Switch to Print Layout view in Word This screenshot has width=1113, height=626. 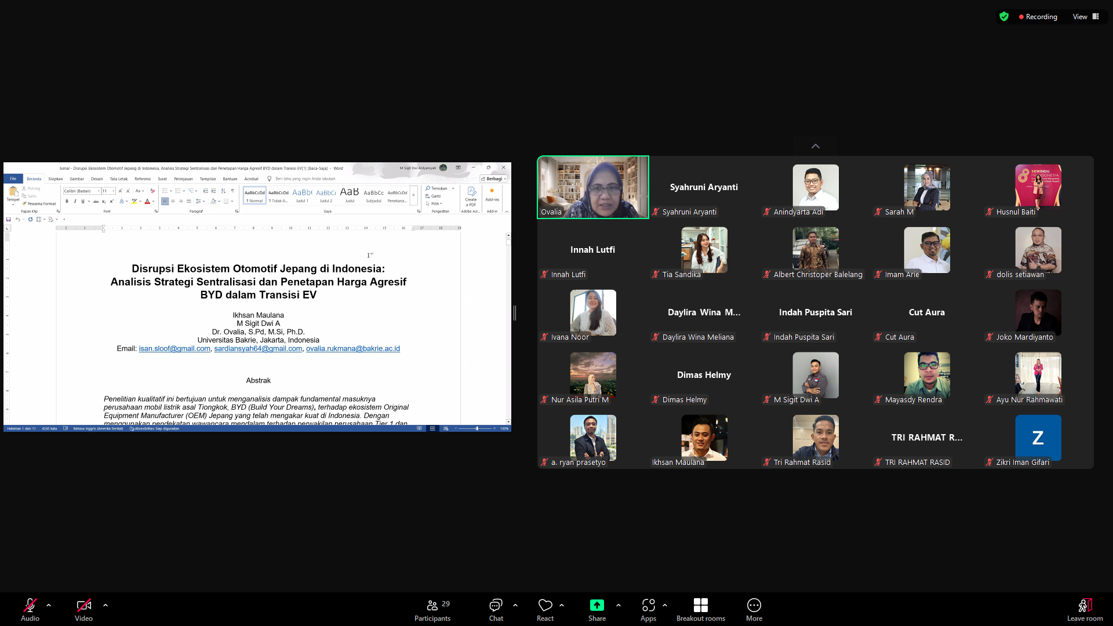(432, 428)
